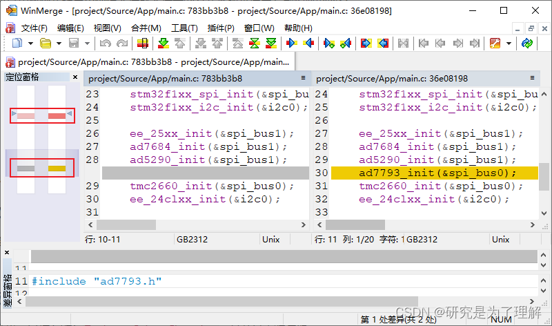Click the Redo arrow icon

point(122,44)
